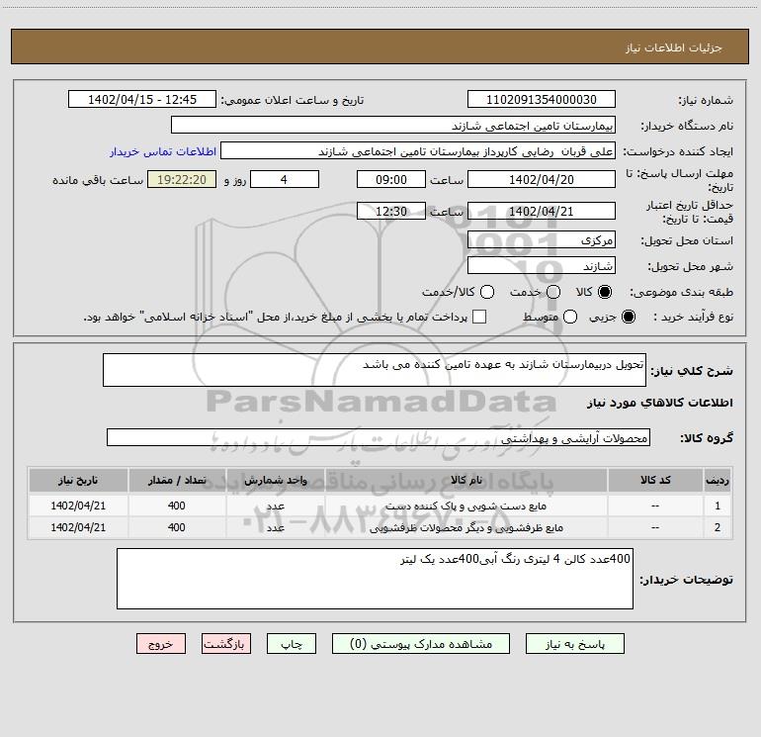Screen dimensions: 761x737
Task: Click the پاسخ به نیاز button
Action: pos(574,644)
